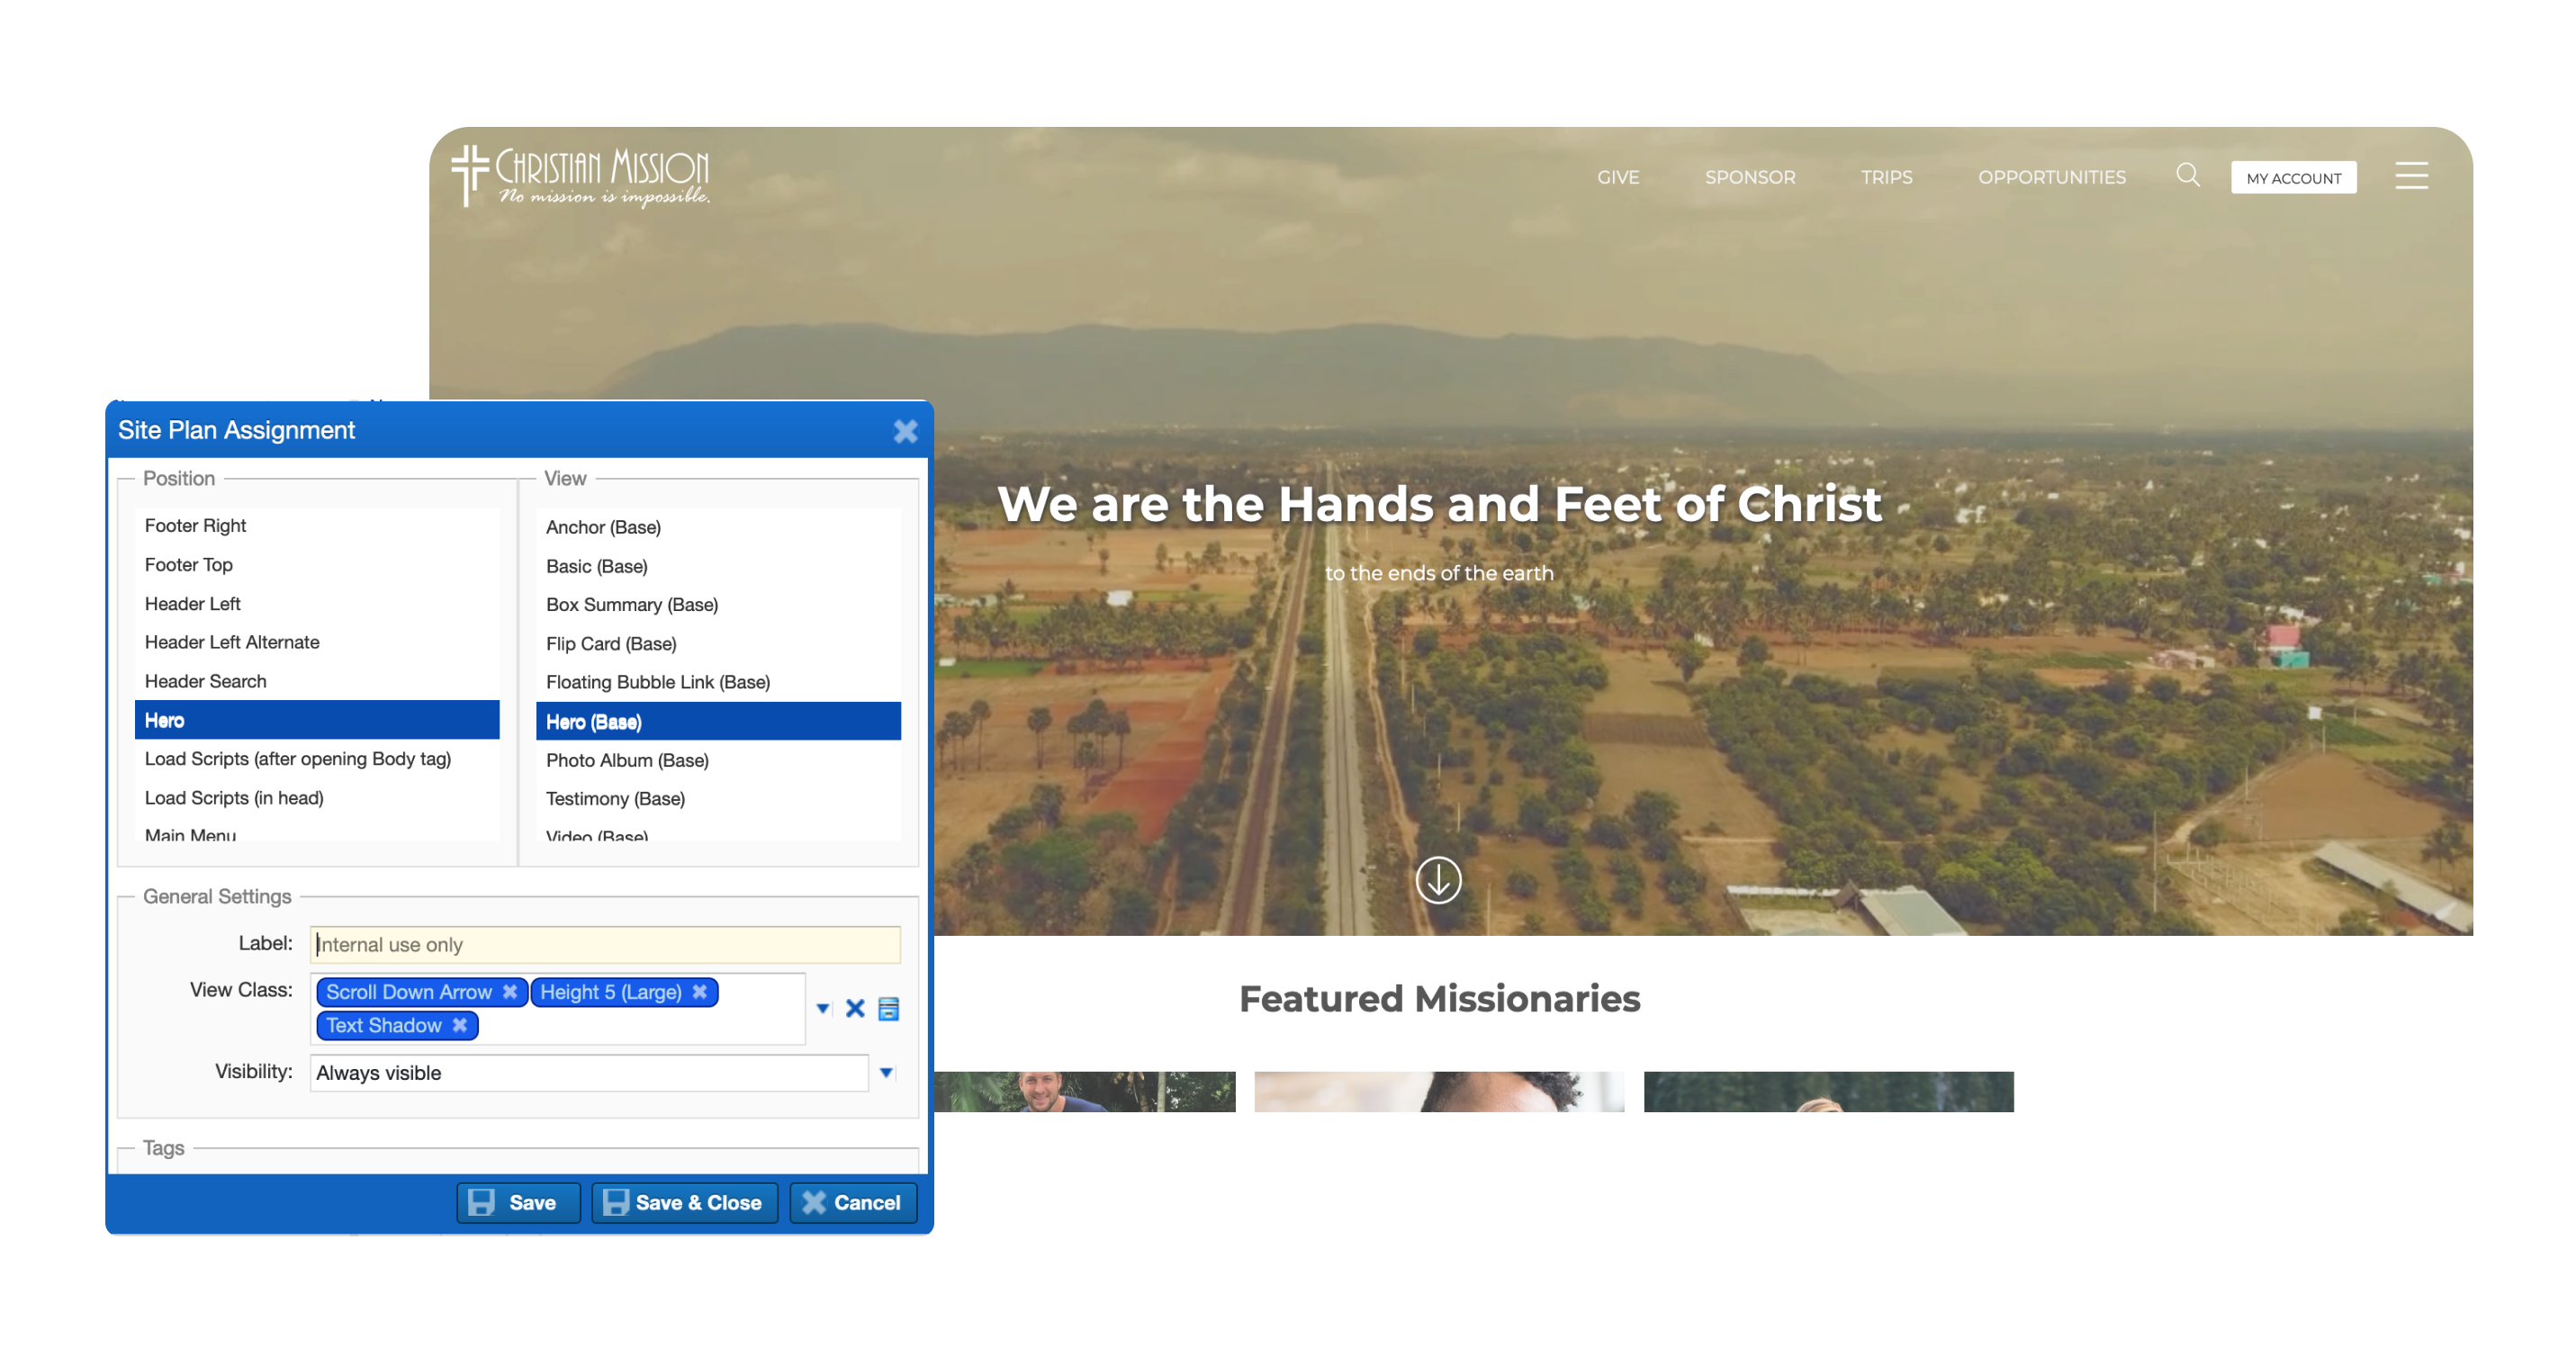This screenshot has width=2576, height=1366.
Task: Remove the Scroll Down Arrow tag
Action: [x=510, y=991]
